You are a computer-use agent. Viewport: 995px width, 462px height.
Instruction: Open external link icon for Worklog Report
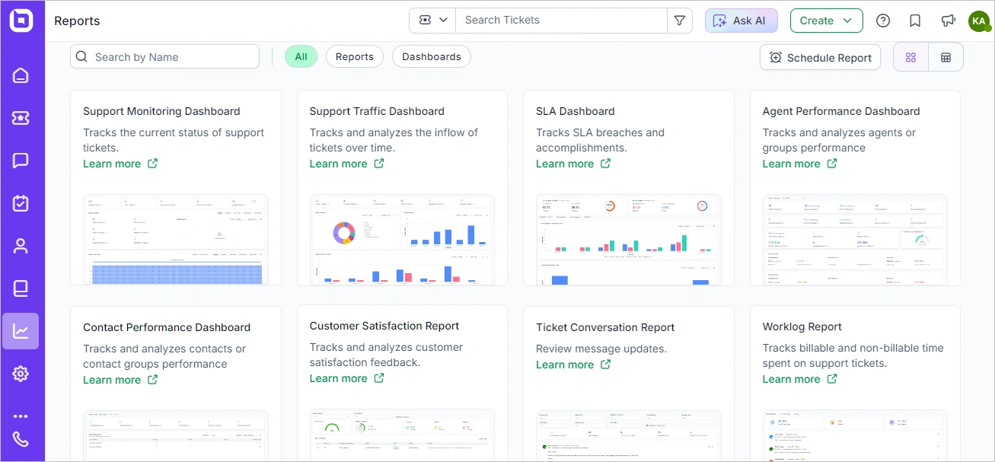click(832, 378)
